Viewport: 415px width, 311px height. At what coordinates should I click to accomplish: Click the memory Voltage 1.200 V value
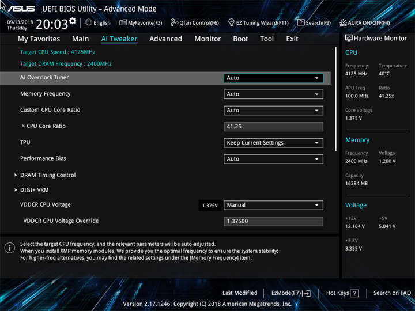point(387,161)
